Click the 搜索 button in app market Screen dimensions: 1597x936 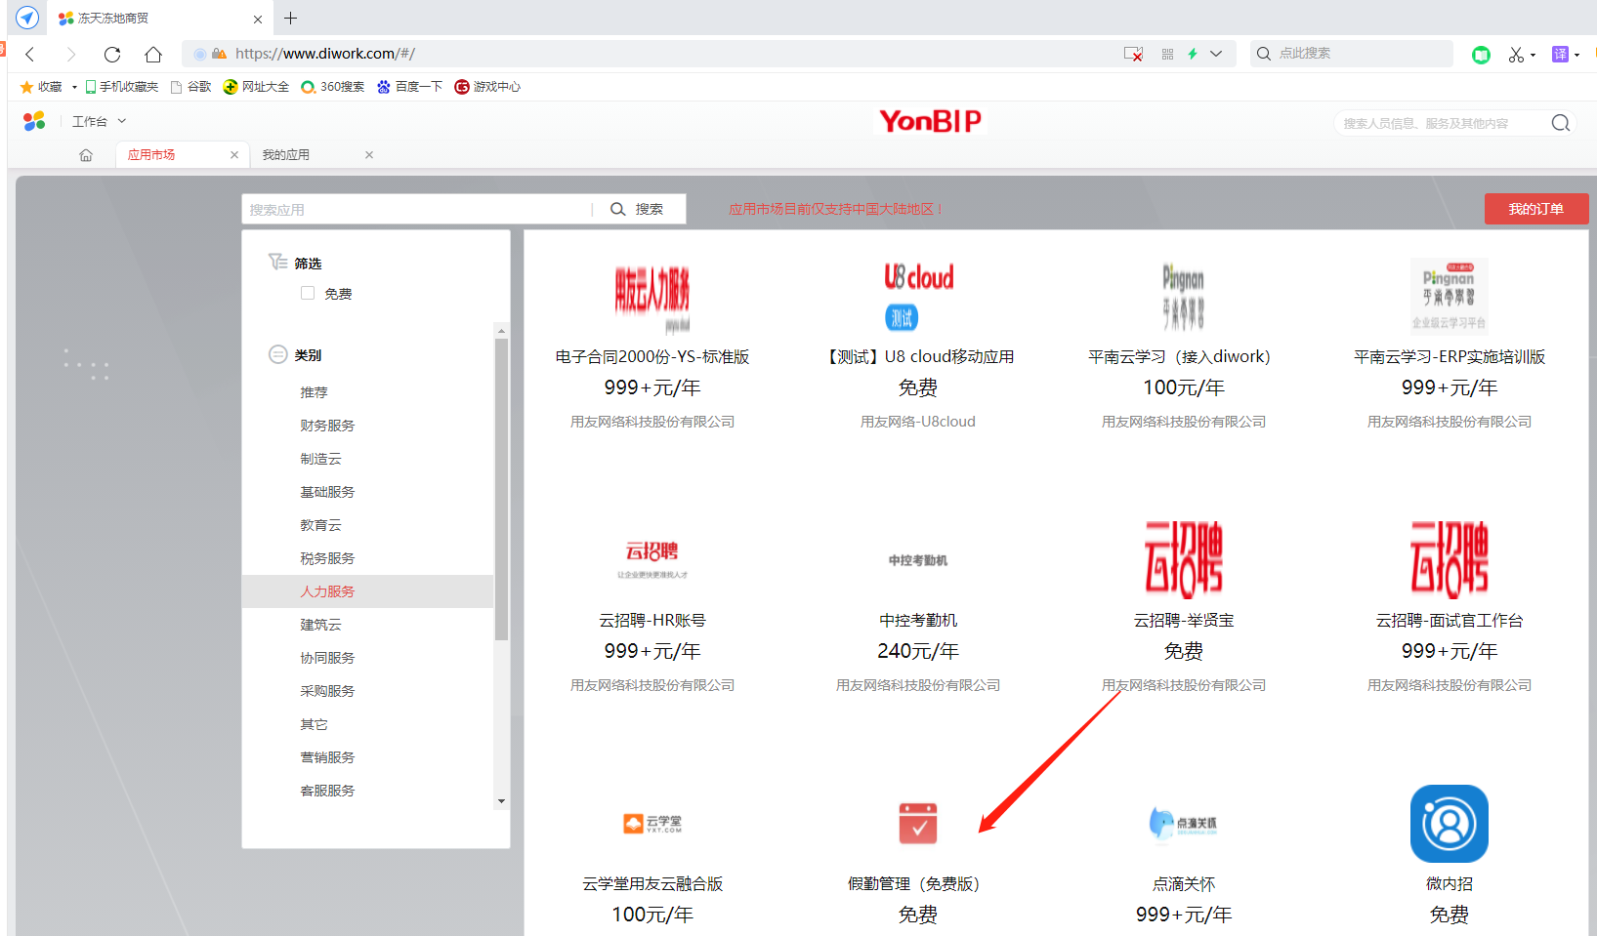coord(638,209)
